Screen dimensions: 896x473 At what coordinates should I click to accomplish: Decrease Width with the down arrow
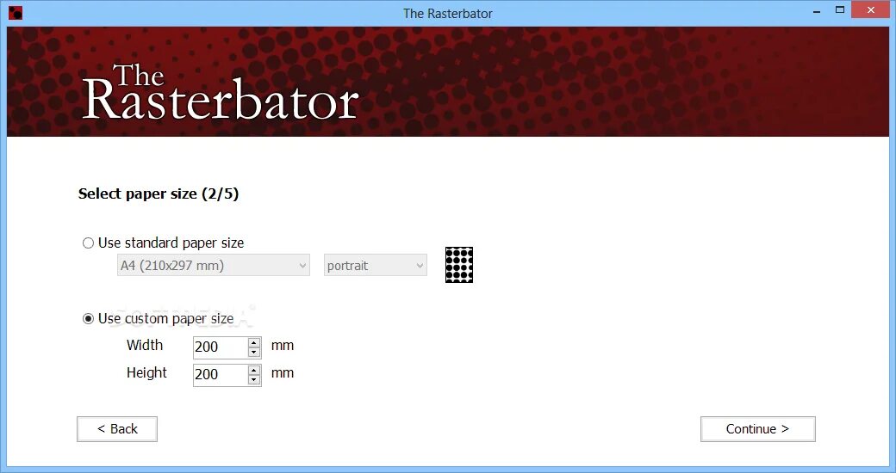tap(254, 352)
